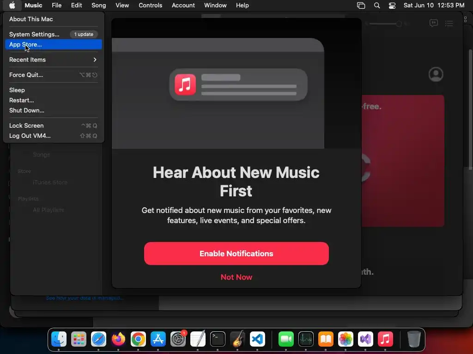Click the red Apple Music promo banner

click(x=403, y=161)
